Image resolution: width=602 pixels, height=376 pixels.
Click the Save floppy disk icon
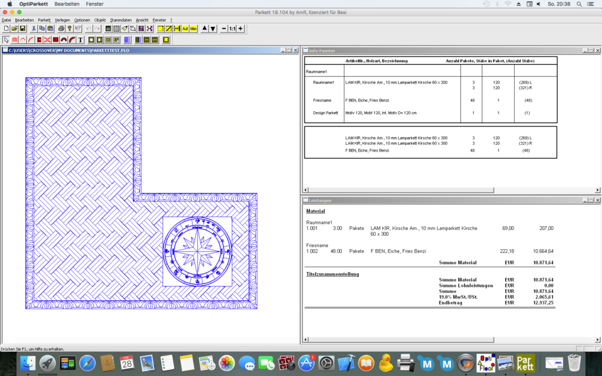(23, 29)
